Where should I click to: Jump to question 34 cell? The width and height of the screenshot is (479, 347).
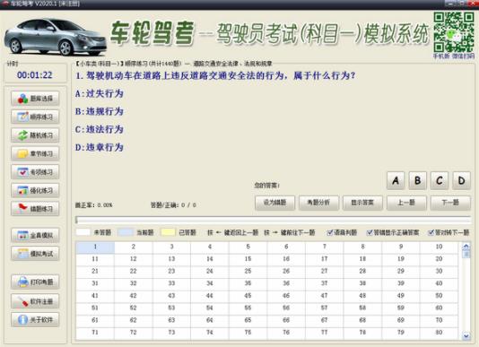[210, 283]
